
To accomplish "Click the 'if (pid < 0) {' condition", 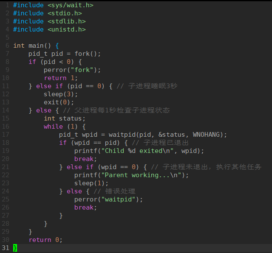I will tap(55, 62).
